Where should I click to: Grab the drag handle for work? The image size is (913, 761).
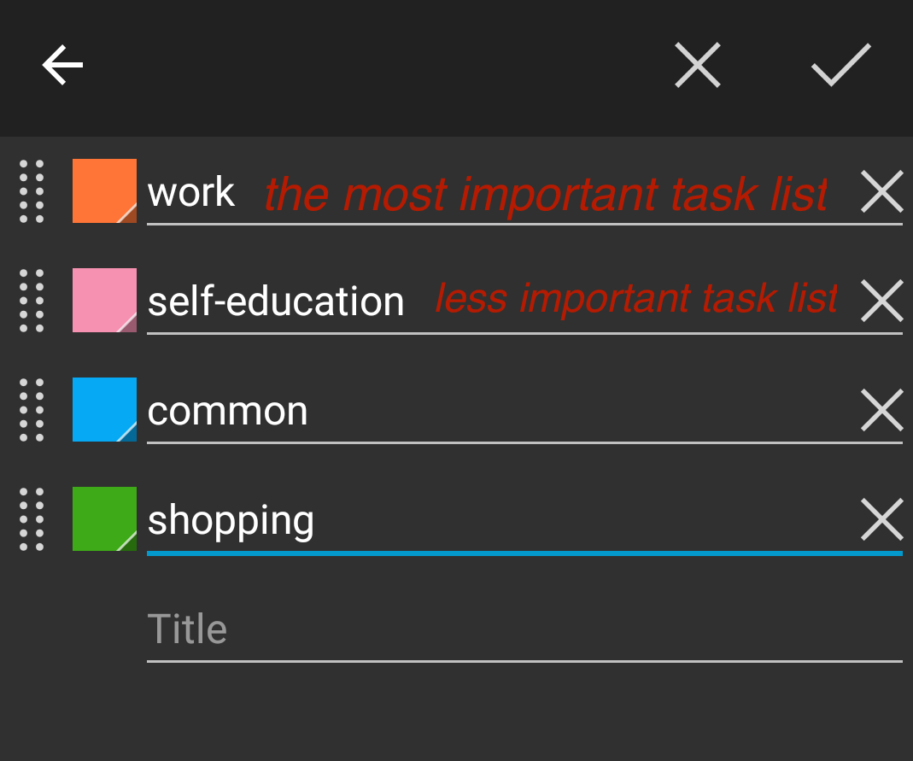[32, 191]
